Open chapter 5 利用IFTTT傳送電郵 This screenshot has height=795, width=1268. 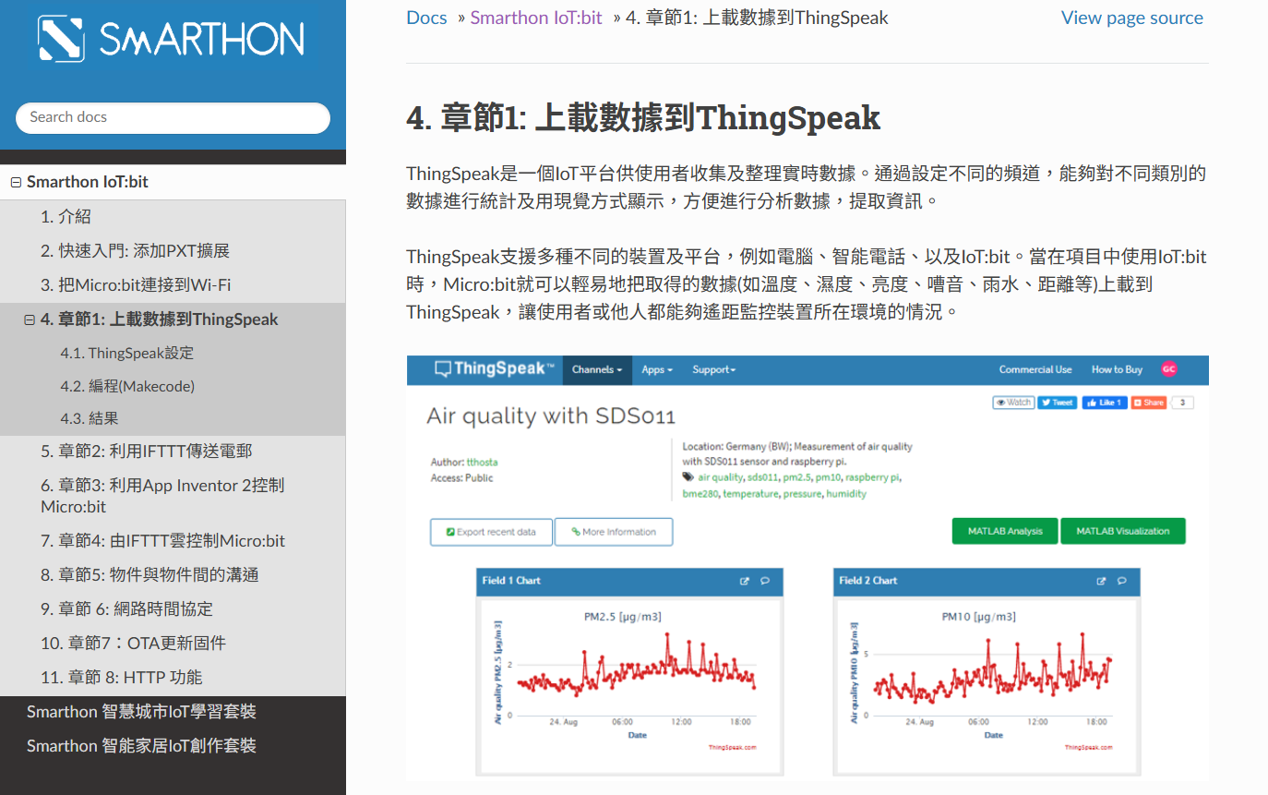146,451
